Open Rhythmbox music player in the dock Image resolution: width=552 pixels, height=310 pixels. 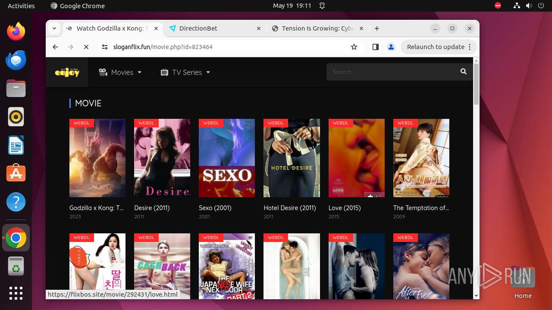coord(16,117)
